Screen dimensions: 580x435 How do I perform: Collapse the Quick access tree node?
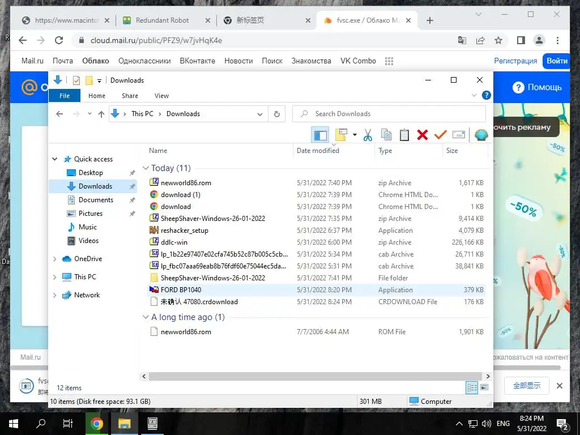(55, 159)
